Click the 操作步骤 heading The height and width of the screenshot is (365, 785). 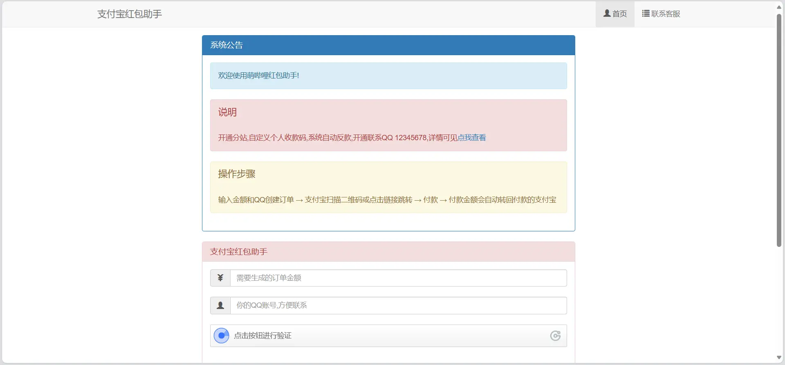click(x=237, y=174)
